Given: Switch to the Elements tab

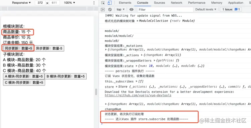Looking at the screenshot, I should pyautogui.click(x=125, y=3).
